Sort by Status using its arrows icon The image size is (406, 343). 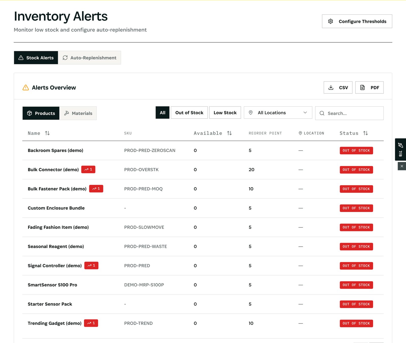point(365,133)
